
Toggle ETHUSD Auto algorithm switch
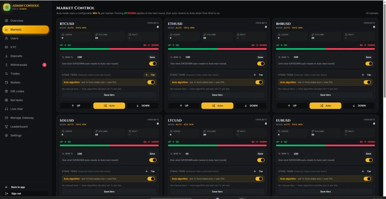click(259, 82)
